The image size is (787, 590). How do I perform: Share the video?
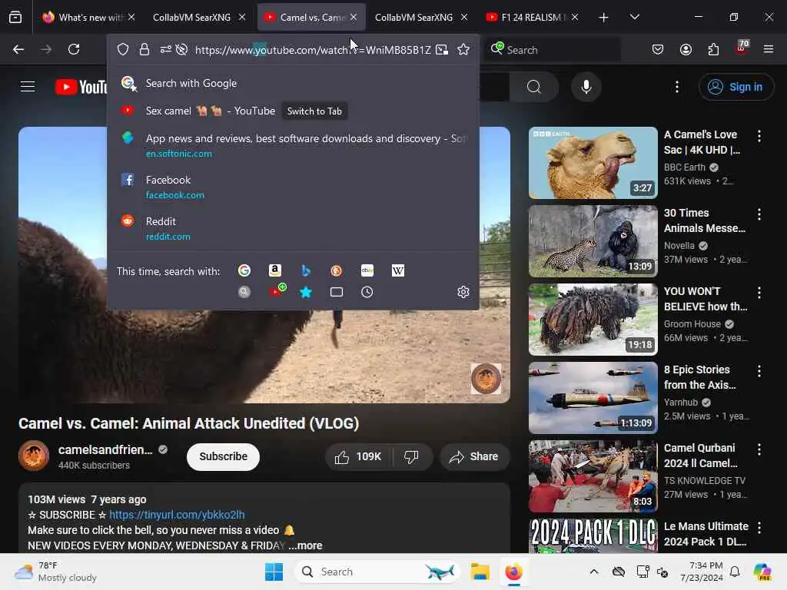(473, 457)
